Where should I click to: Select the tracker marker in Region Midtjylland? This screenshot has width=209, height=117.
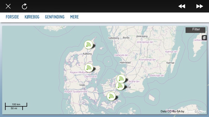click(x=89, y=68)
